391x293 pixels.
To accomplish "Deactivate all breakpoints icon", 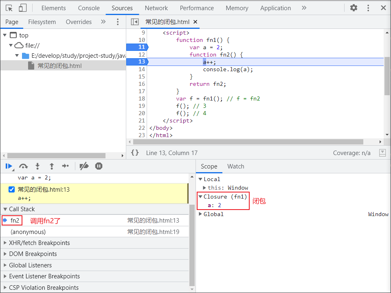I will tap(84, 166).
